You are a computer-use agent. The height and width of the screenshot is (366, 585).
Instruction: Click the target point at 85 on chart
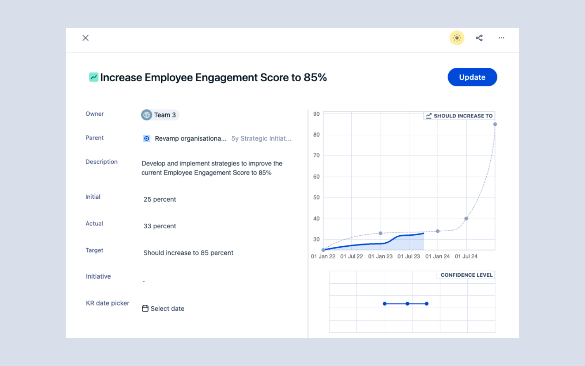(495, 124)
